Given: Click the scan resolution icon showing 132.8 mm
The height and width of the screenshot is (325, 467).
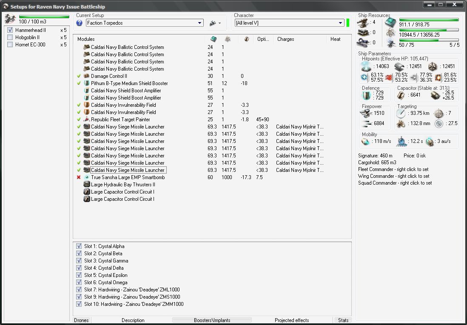Looking at the screenshot, I should (401, 123).
